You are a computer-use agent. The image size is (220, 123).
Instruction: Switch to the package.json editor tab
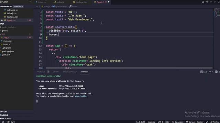pyautogui.click(x=80, y=2)
